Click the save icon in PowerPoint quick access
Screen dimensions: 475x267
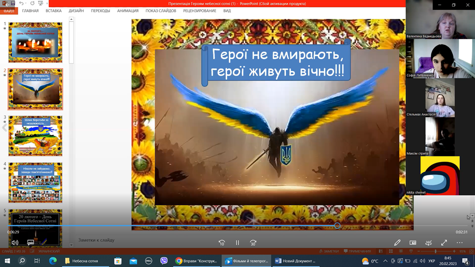[13, 3]
